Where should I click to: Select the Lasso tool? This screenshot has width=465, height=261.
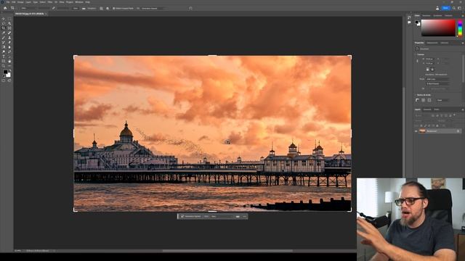coord(3,23)
